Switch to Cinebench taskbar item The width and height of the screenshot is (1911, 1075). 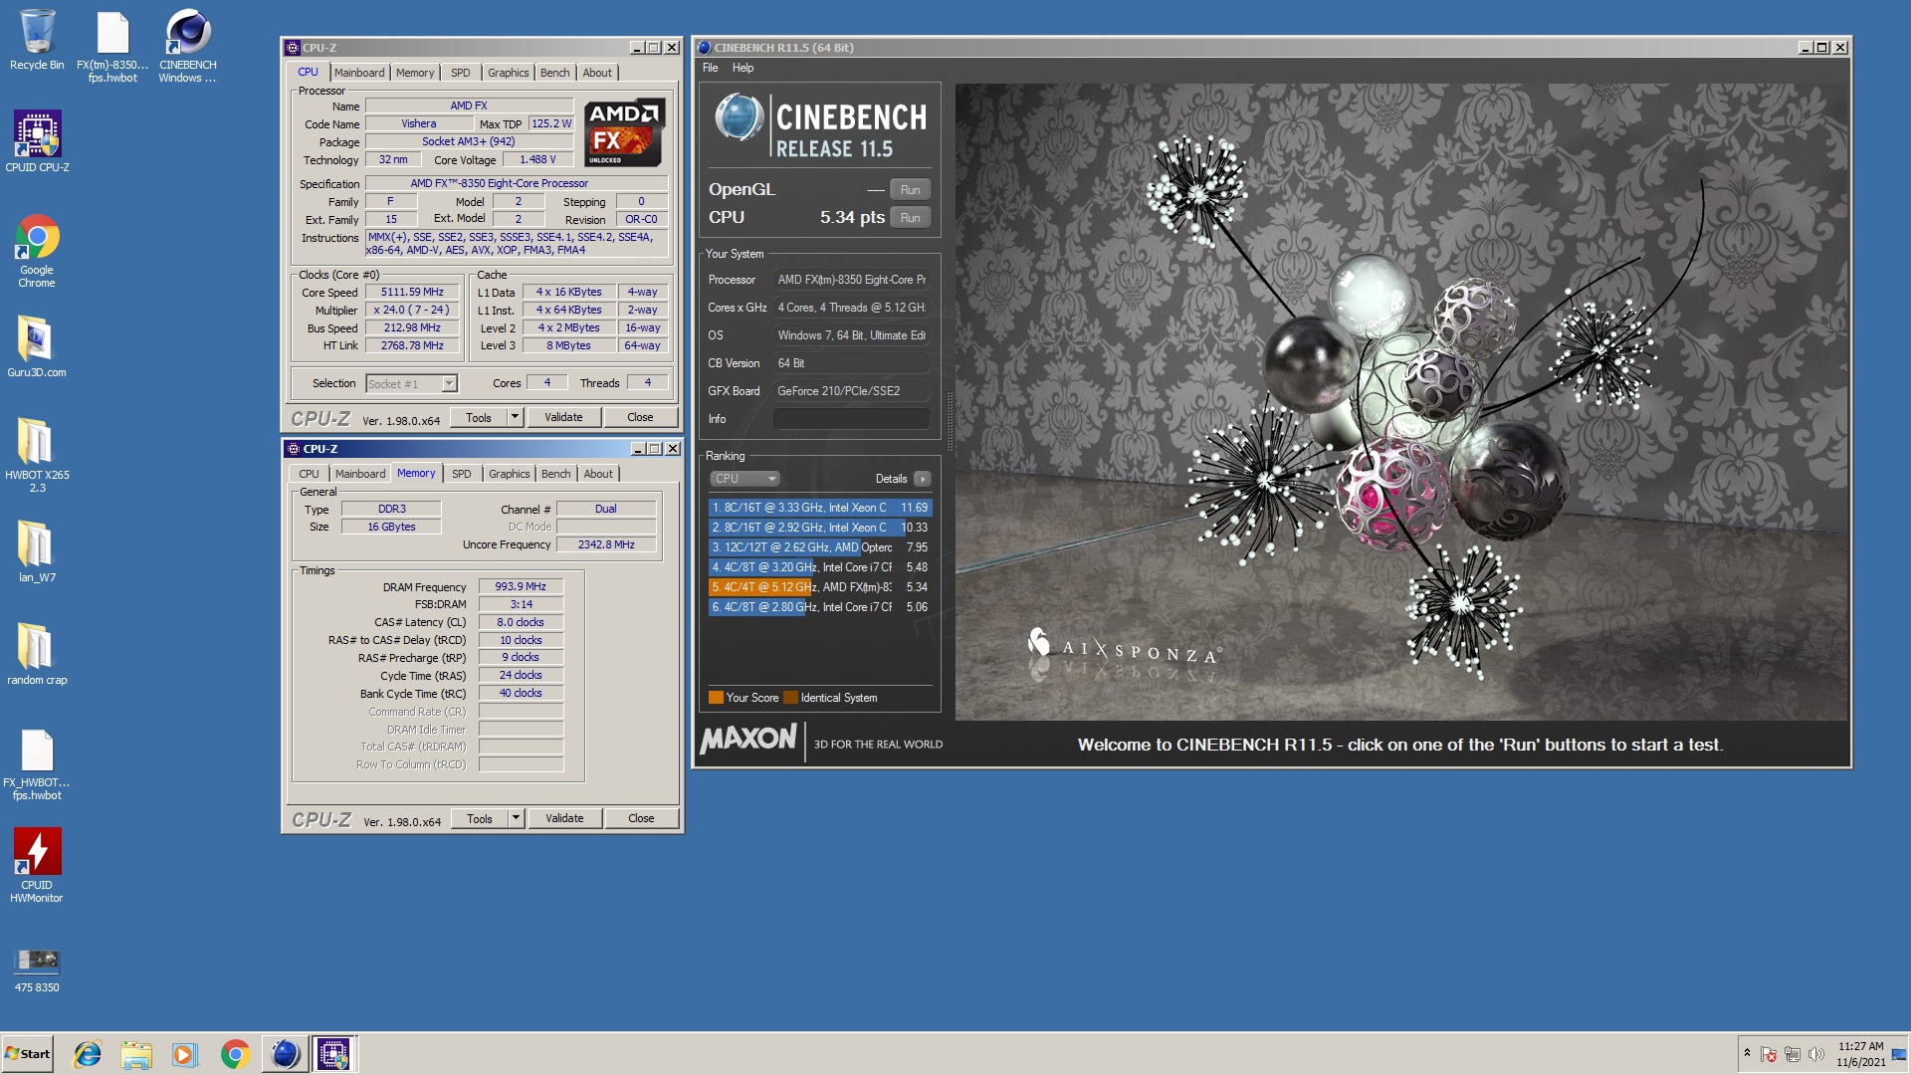click(x=285, y=1054)
